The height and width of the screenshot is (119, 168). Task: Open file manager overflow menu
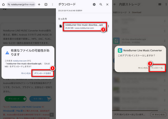pos(166,4)
